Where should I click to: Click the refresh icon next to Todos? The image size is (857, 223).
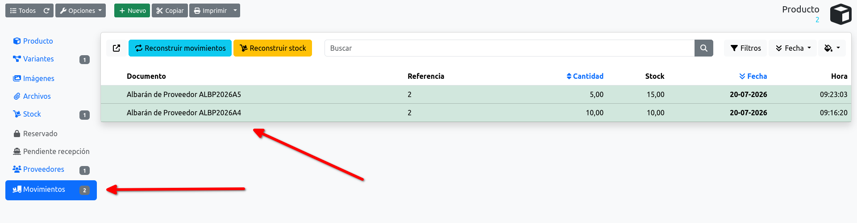[x=46, y=11]
